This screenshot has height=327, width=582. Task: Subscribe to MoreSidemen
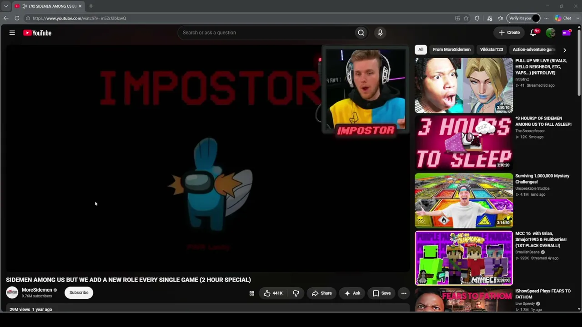tap(79, 292)
